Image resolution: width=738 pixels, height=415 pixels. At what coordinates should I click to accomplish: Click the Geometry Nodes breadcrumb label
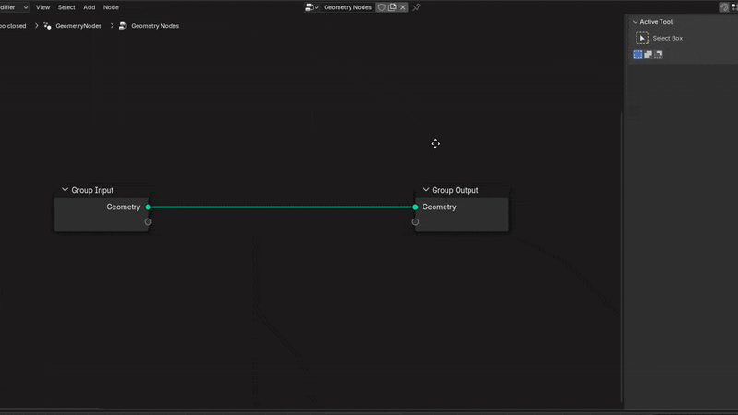pyautogui.click(x=154, y=26)
